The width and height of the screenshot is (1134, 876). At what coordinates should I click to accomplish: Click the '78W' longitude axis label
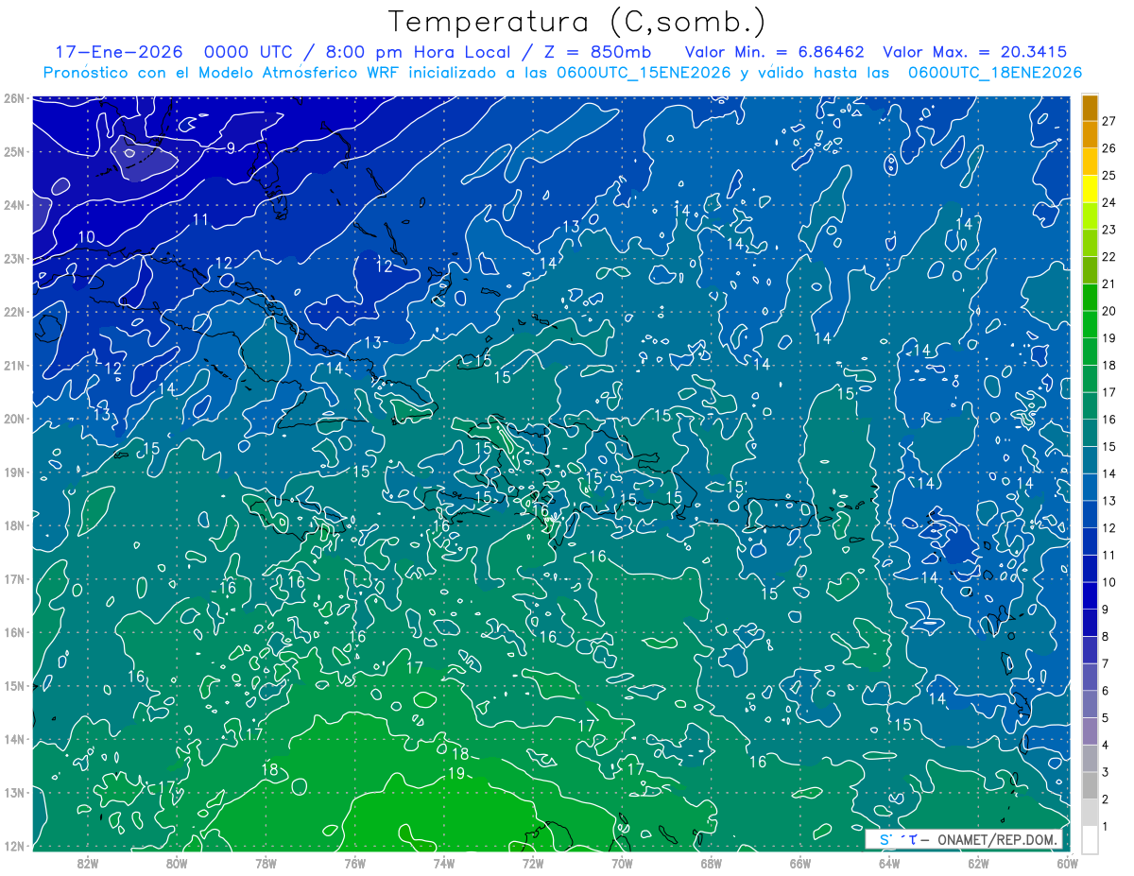266,863
